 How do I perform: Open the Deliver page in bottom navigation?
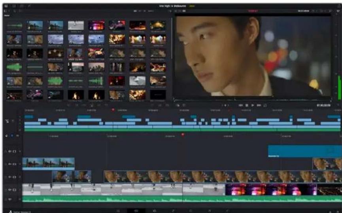point(227,211)
